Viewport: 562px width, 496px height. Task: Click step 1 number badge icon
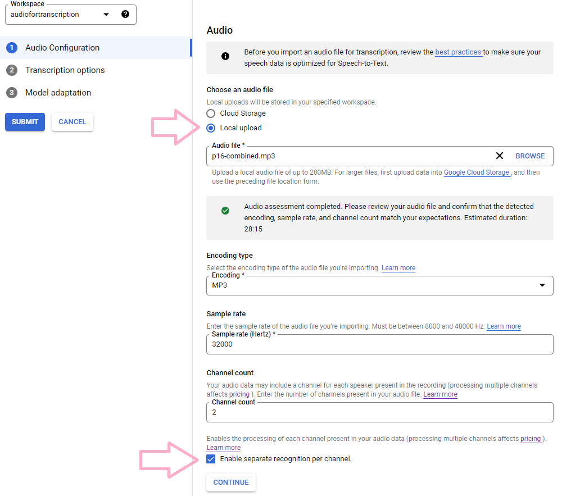click(x=12, y=48)
